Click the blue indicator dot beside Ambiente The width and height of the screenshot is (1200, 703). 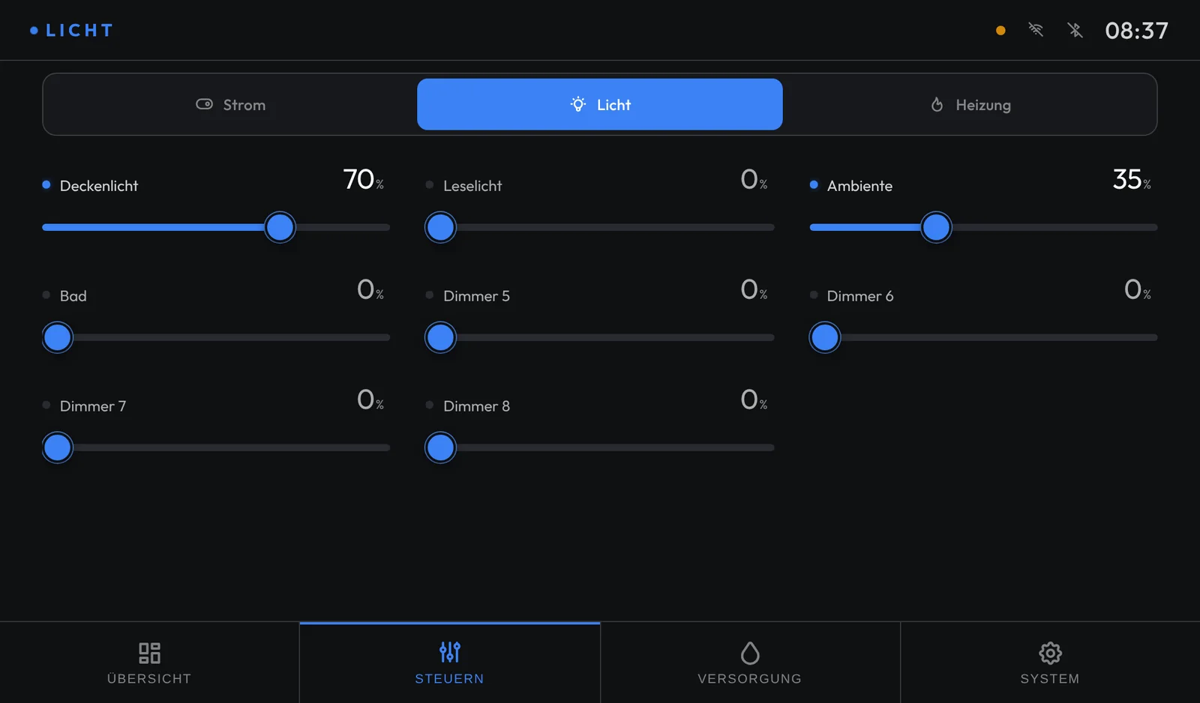pyautogui.click(x=814, y=184)
